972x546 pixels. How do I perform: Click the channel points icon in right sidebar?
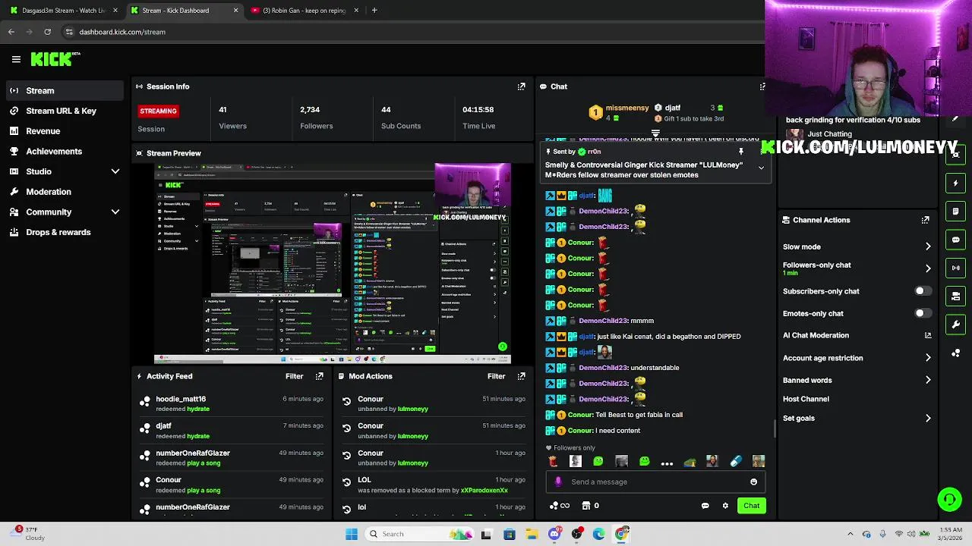[x=956, y=353]
